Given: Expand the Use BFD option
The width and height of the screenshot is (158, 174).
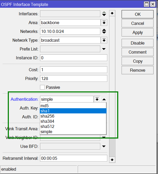Looking at the screenshot, I should [104, 146].
